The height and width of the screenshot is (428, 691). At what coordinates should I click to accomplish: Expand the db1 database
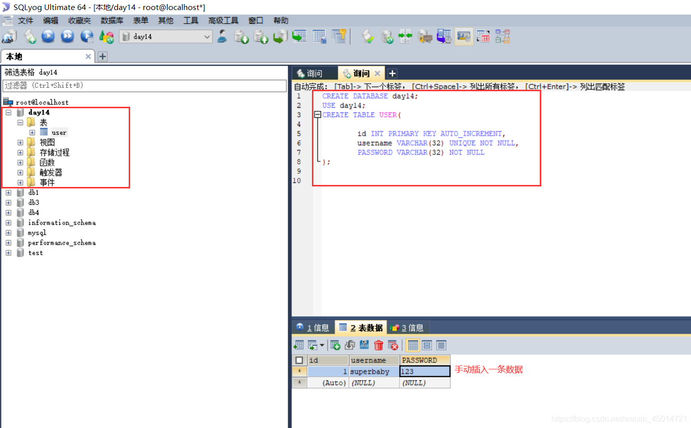pyautogui.click(x=9, y=192)
